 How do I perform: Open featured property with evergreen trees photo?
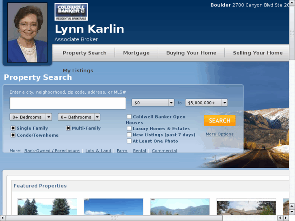click(x=47, y=206)
